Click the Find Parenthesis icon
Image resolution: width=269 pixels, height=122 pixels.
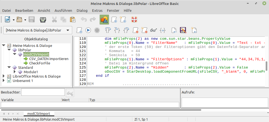(162, 30)
